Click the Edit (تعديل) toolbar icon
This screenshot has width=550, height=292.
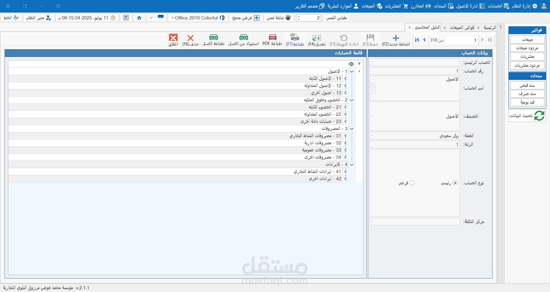[x=317, y=38]
